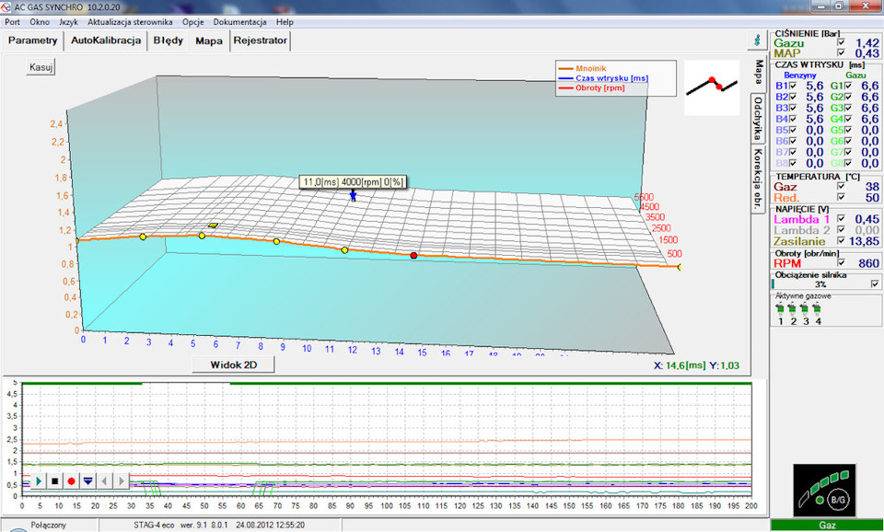Toggle the B4 petrol injector checkbox
Screen dimensions: 884x532
pyautogui.click(x=793, y=119)
